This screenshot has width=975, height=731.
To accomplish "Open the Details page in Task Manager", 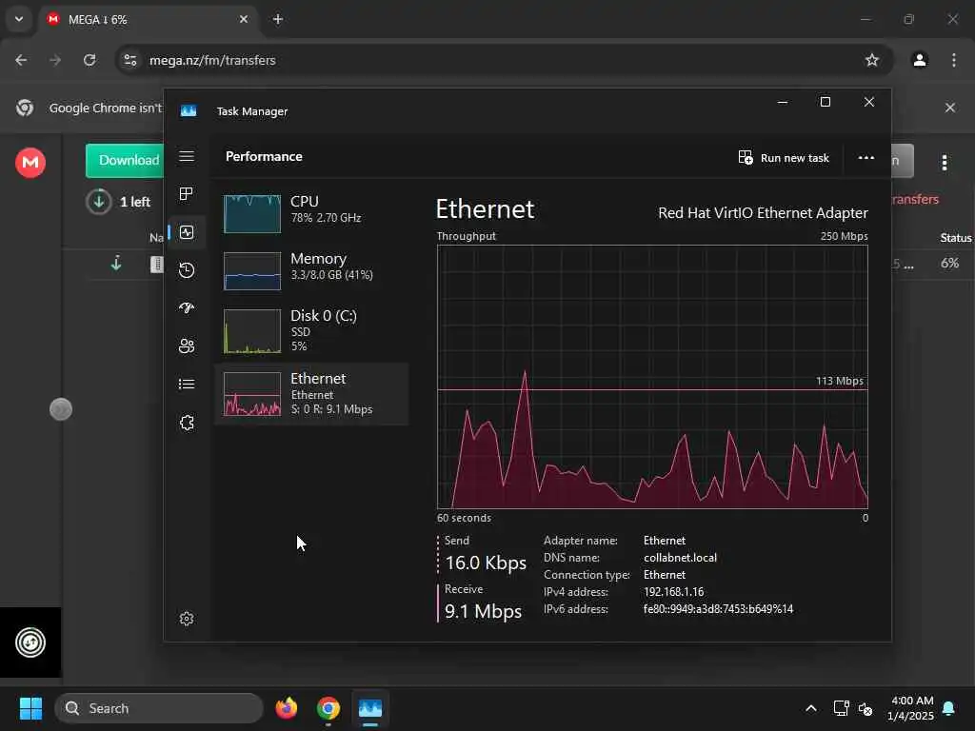I will pyautogui.click(x=187, y=385).
